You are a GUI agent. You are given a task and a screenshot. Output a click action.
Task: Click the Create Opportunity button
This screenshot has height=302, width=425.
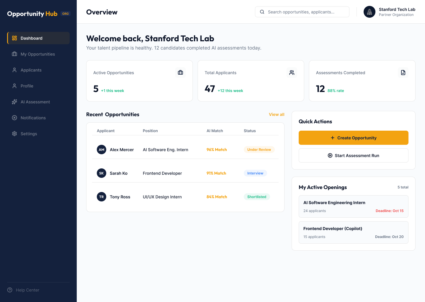[354, 138]
